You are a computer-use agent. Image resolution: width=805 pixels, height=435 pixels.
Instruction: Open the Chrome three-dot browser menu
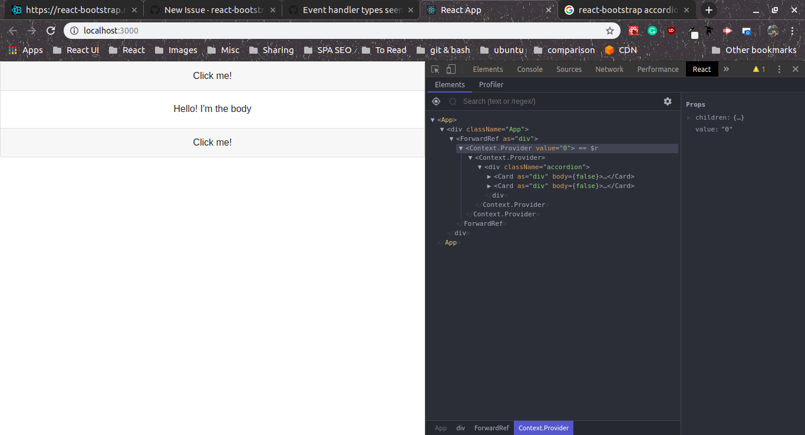click(x=793, y=30)
